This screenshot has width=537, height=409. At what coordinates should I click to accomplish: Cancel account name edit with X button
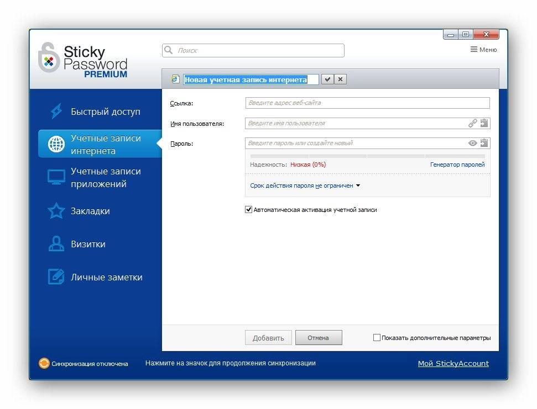click(x=340, y=79)
